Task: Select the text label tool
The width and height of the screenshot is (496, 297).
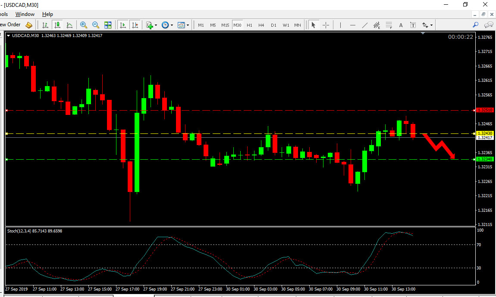Action: pos(413,25)
